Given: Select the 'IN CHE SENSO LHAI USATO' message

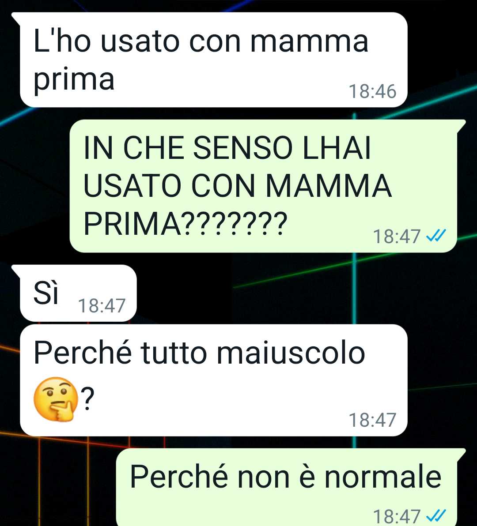Looking at the screenshot, I should (268, 186).
